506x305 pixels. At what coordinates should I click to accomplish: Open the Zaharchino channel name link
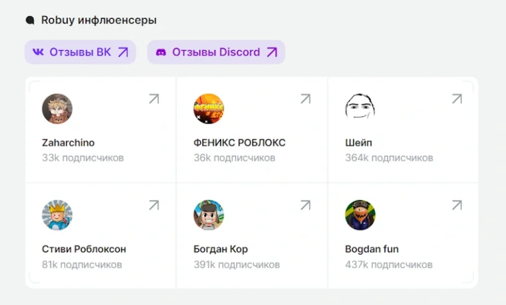68,143
